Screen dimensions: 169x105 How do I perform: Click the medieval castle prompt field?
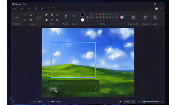pos(73,83)
